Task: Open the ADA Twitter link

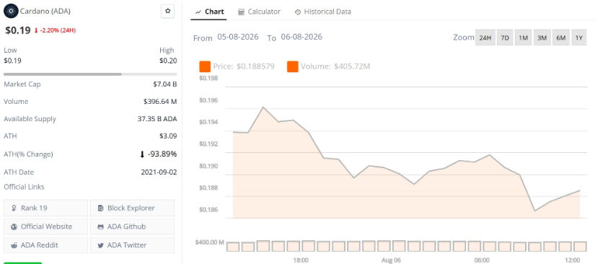Action: pyautogui.click(x=132, y=245)
